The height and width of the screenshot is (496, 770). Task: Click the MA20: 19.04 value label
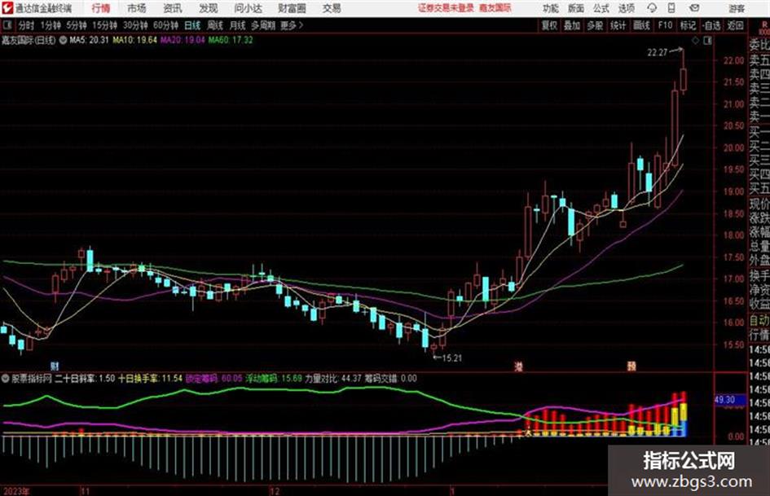(x=183, y=40)
